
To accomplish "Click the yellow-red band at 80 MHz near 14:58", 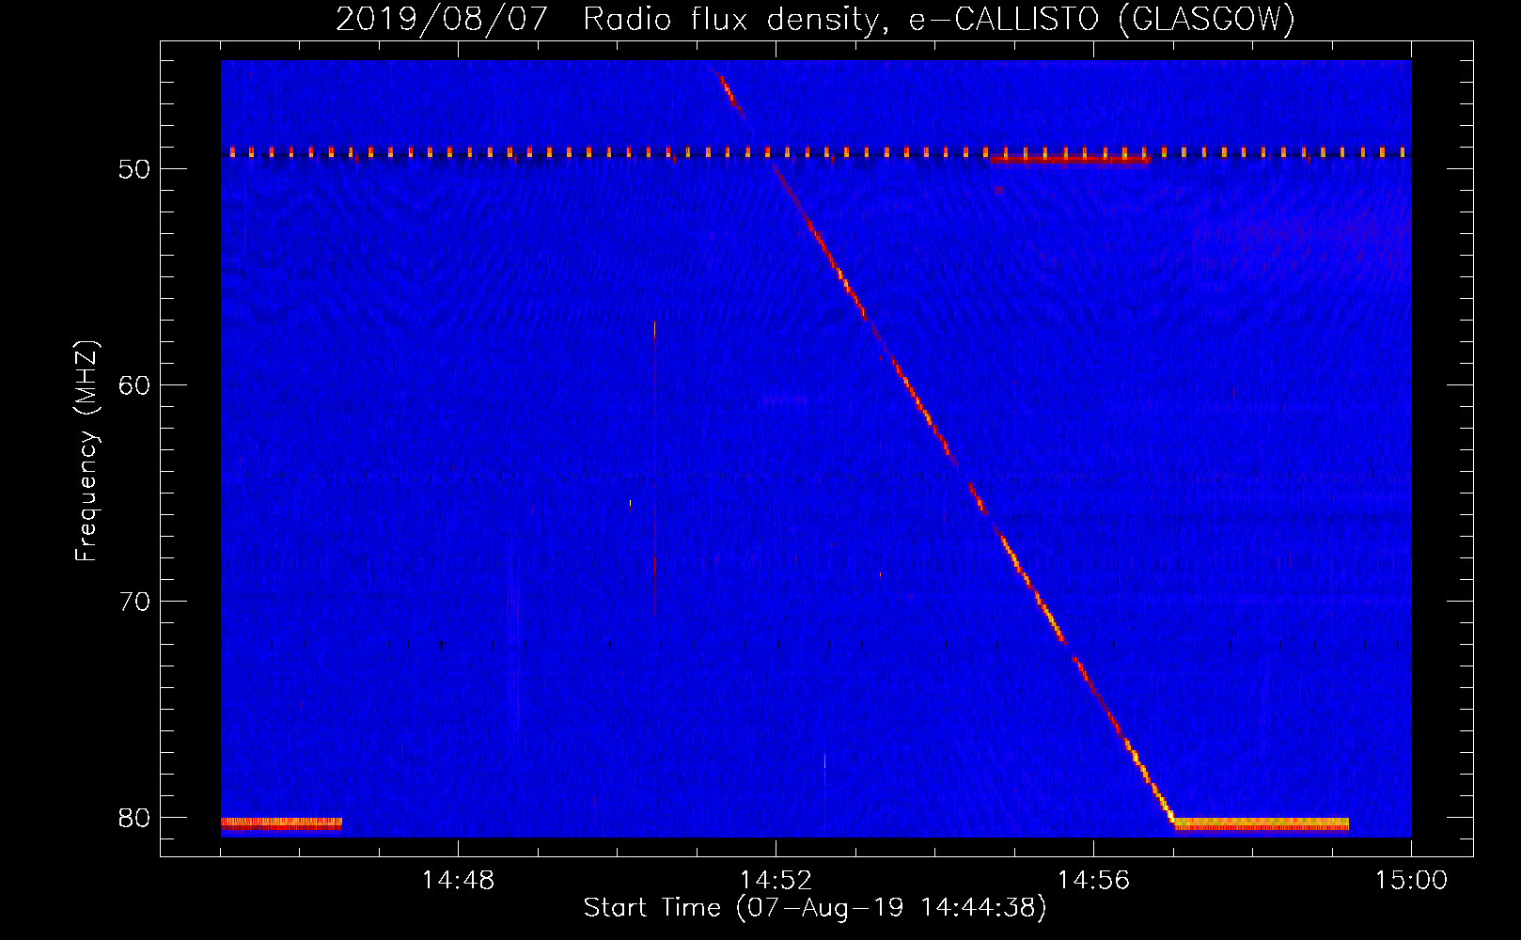I will (x=1262, y=824).
